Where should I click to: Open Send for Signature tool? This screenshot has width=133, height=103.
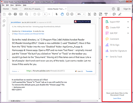click(x=116, y=51)
